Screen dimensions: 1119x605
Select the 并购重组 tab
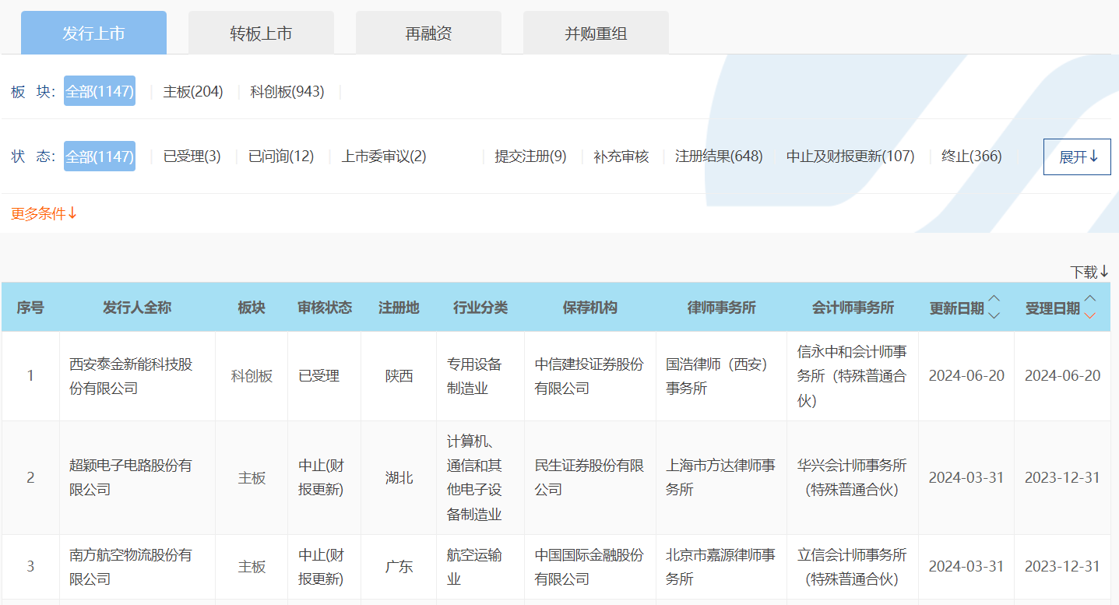(x=595, y=32)
